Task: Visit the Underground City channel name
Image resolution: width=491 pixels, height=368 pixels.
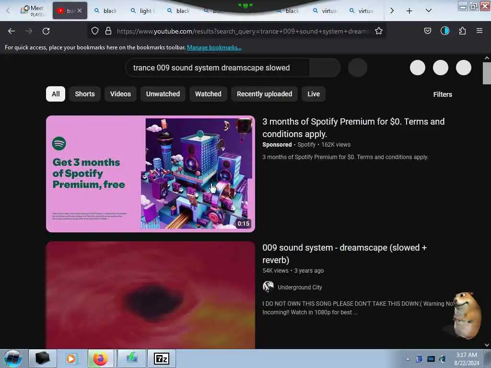Action: tap(300, 287)
